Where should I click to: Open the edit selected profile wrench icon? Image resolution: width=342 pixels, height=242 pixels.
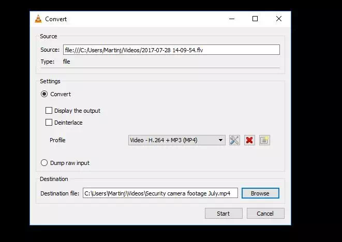[234, 140]
